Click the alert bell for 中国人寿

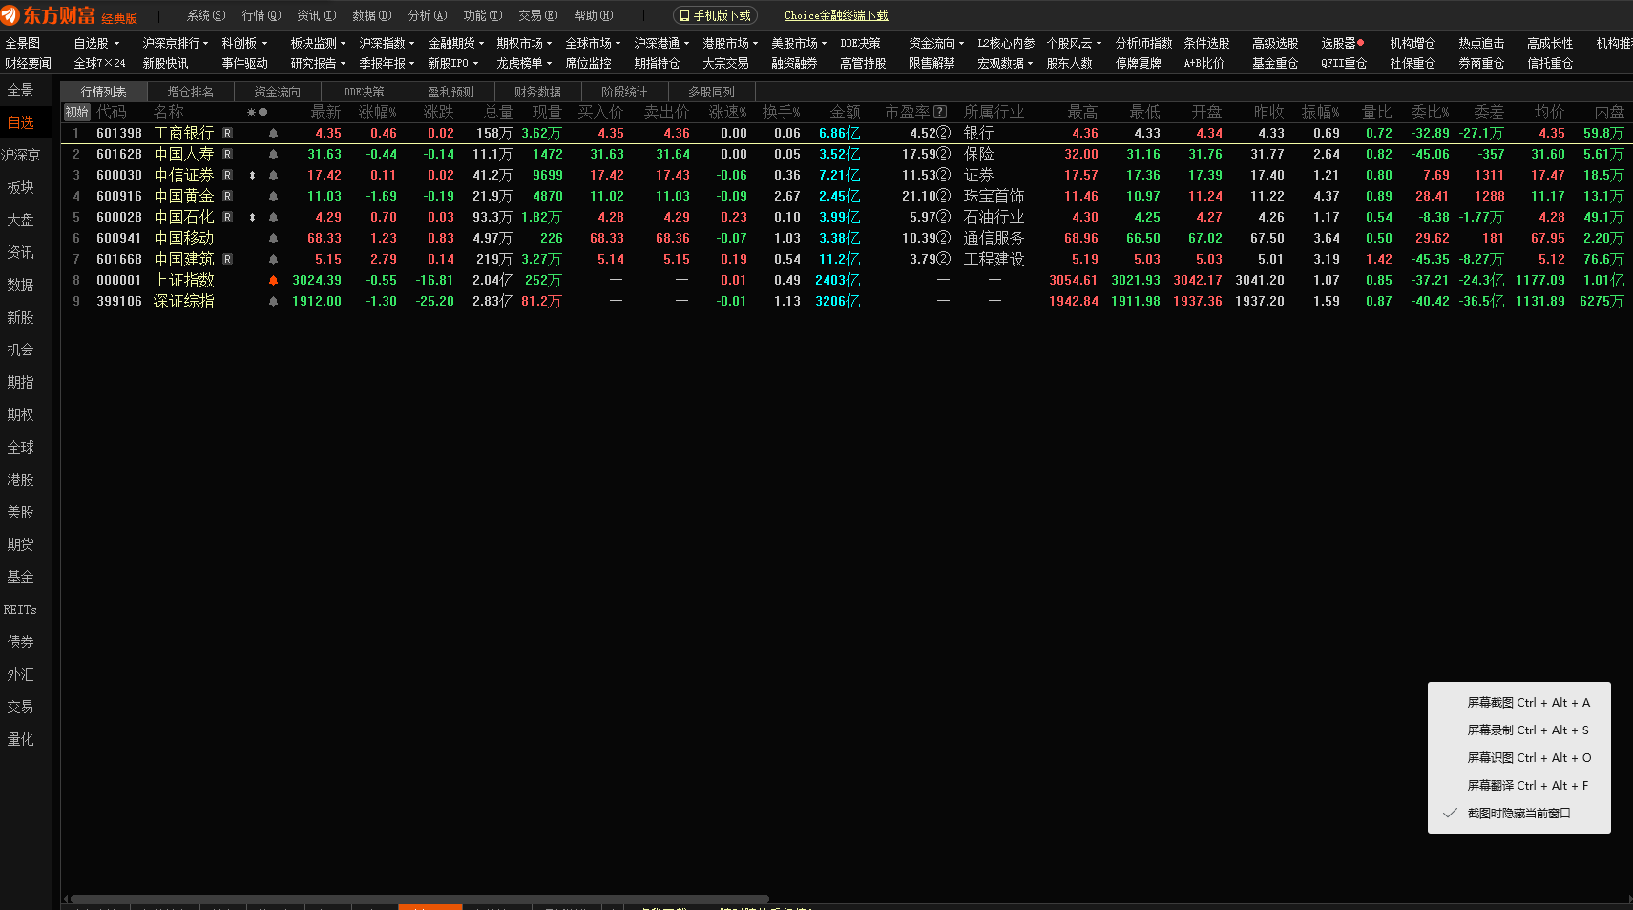273,155
